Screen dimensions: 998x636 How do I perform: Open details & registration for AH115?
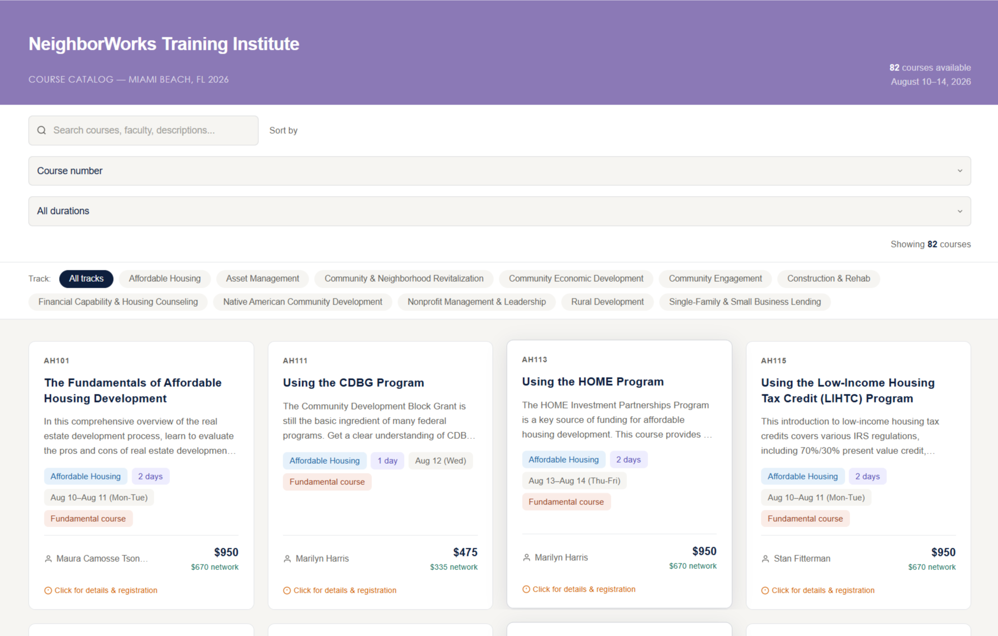(818, 590)
